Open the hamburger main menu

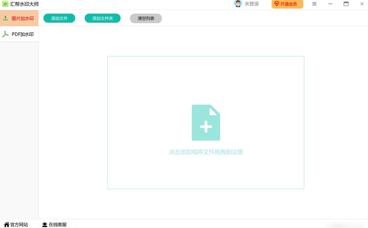[314, 4]
